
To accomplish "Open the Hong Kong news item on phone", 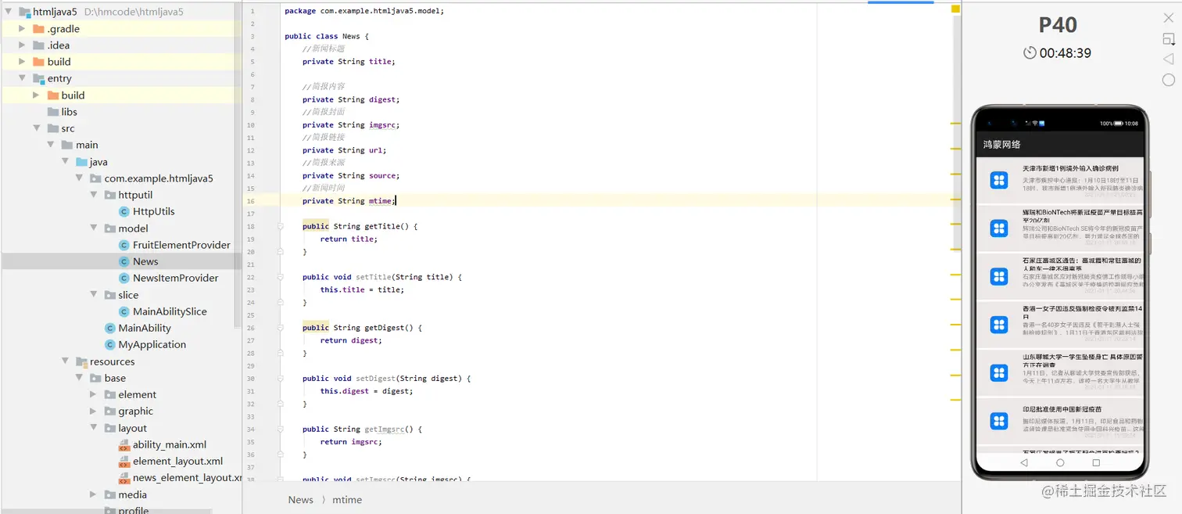I will (x=1060, y=325).
